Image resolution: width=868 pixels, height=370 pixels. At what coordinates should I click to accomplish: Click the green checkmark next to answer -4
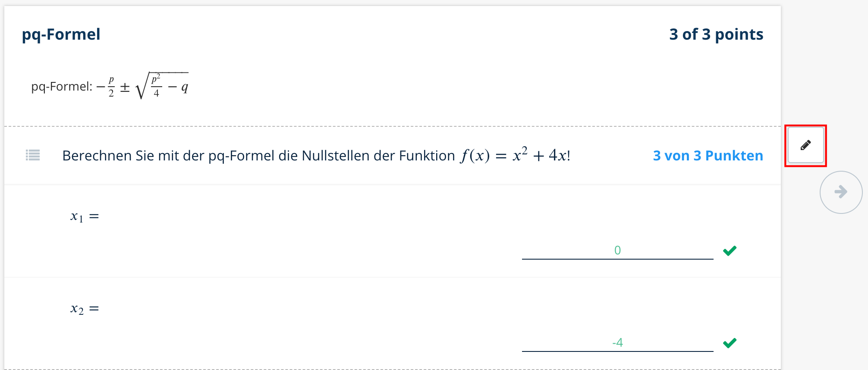point(730,343)
